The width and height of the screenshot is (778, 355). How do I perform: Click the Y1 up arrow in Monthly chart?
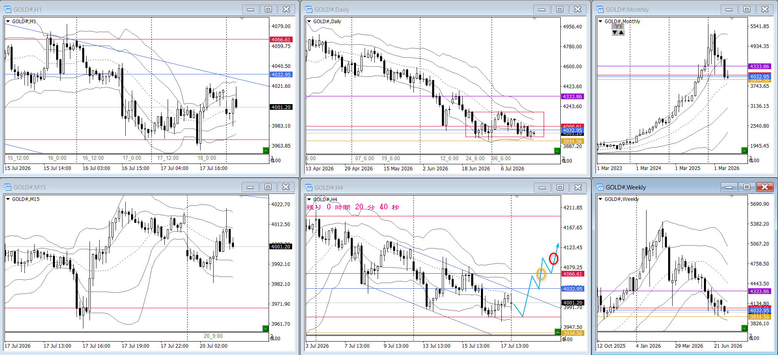[621, 33]
